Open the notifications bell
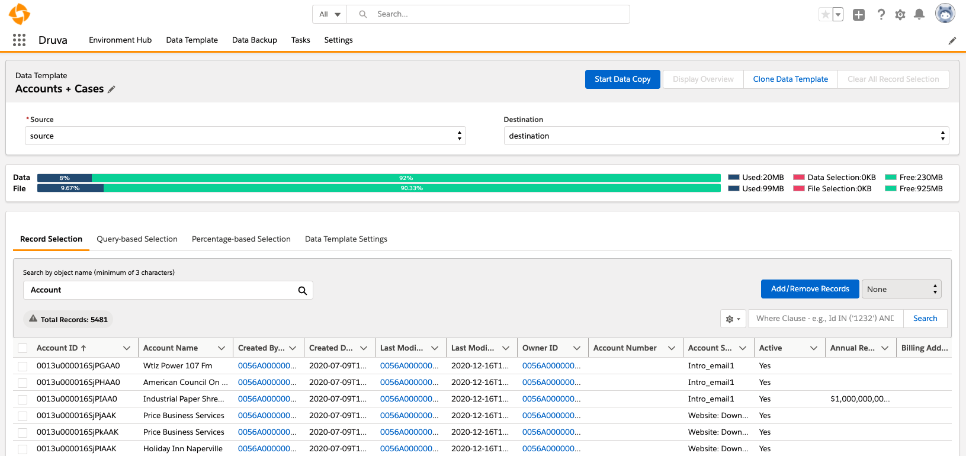The image size is (966, 456). (919, 14)
